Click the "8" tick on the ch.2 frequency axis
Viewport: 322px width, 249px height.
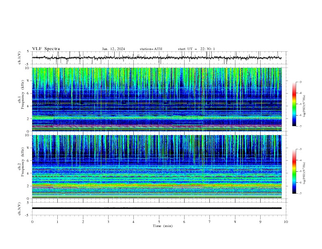pos(28,148)
